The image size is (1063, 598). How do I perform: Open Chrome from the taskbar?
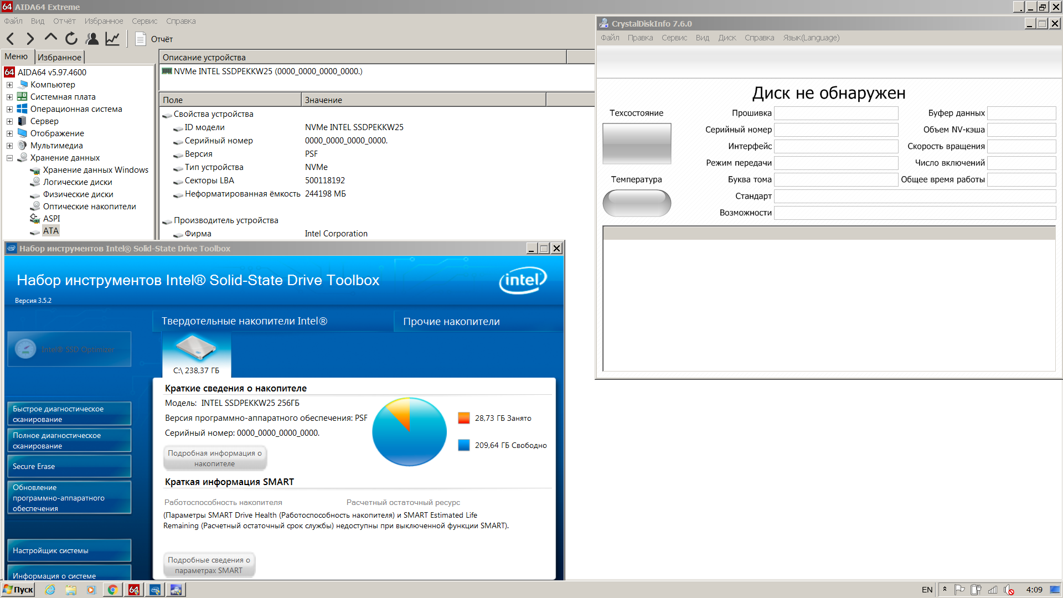(112, 590)
